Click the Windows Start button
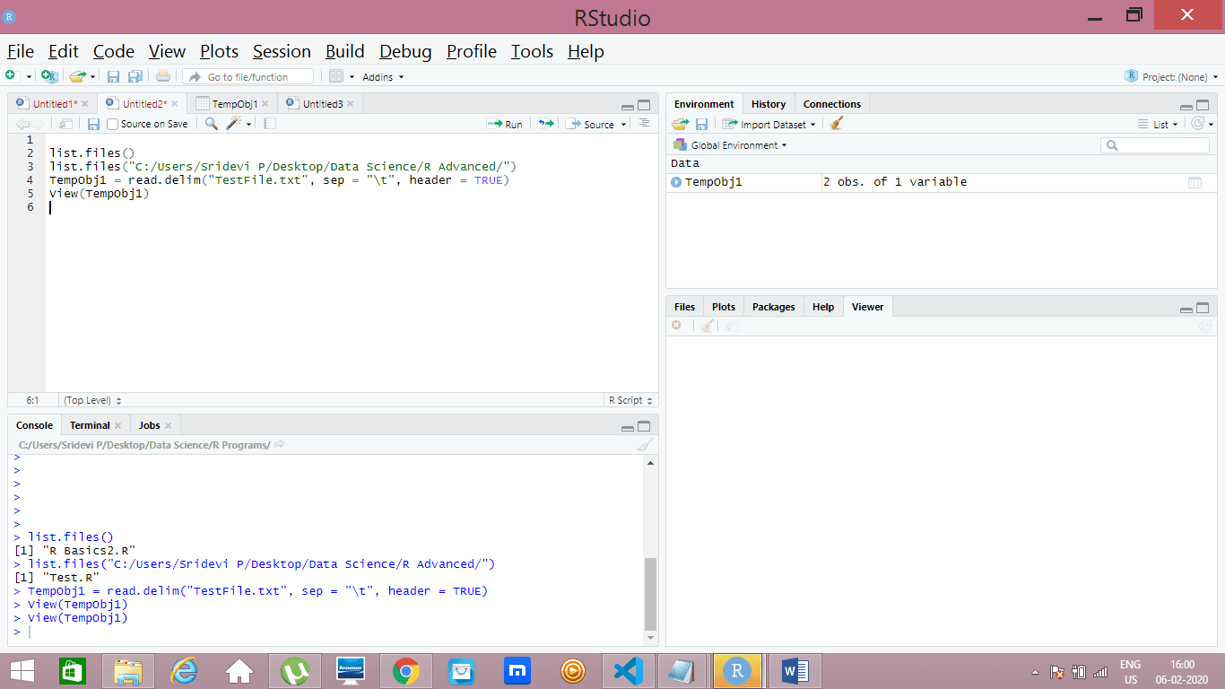The image size is (1225, 689). pyautogui.click(x=22, y=671)
